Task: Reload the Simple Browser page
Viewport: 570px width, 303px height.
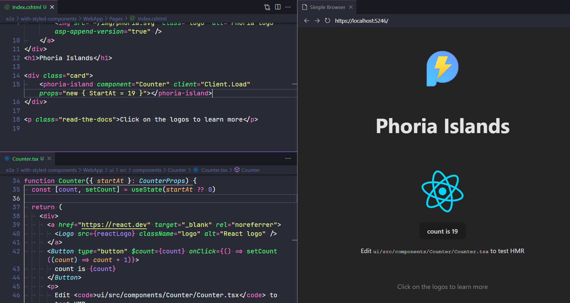Action: (x=327, y=21)
